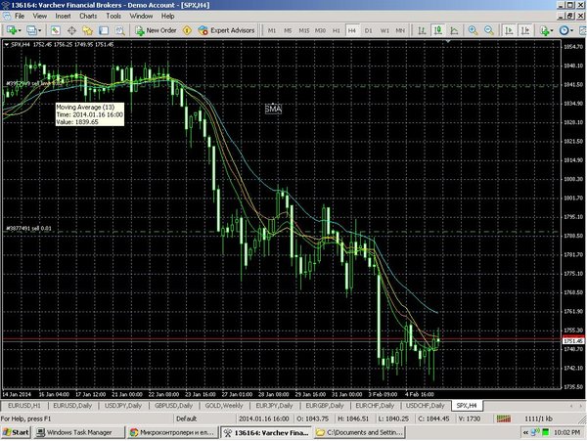The image size is (587, 441).
Task: Click the Windows Start button
Action: (x=16, y=432)
